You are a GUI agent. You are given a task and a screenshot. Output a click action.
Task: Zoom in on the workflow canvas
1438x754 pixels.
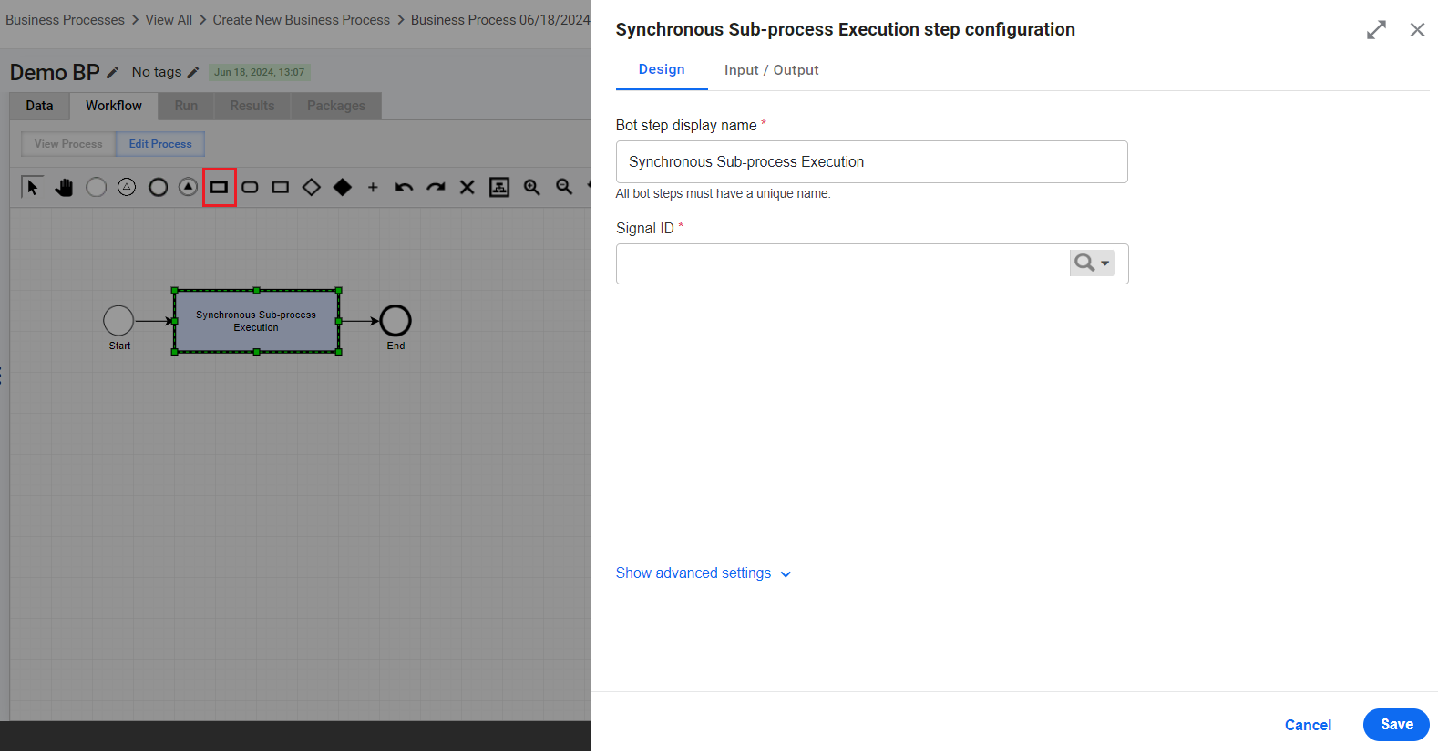click(532, 187)
